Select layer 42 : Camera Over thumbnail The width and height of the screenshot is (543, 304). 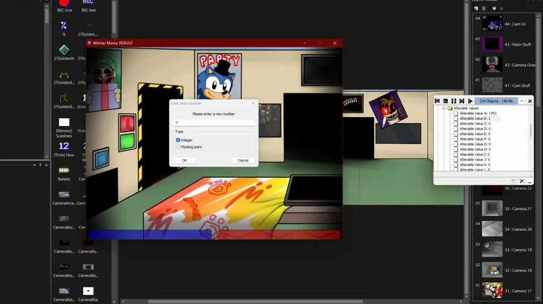(492, 65)
